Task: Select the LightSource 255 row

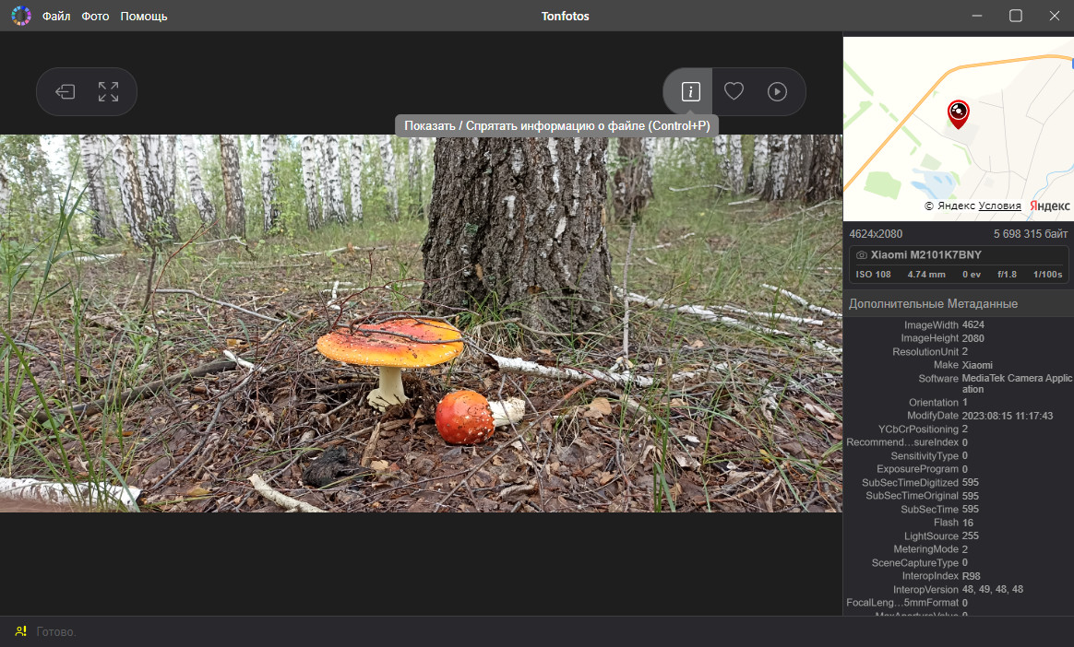Action: [959, 535]
